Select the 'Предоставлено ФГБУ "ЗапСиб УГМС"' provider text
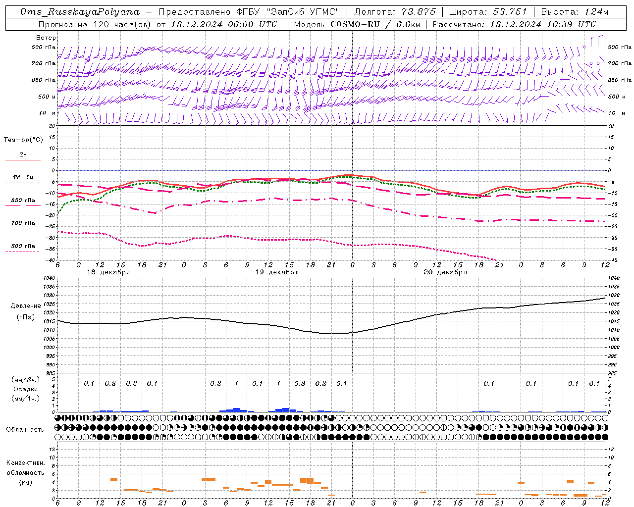Image resolution: width=634 pixels, height=507 pixels. (250, 12)
